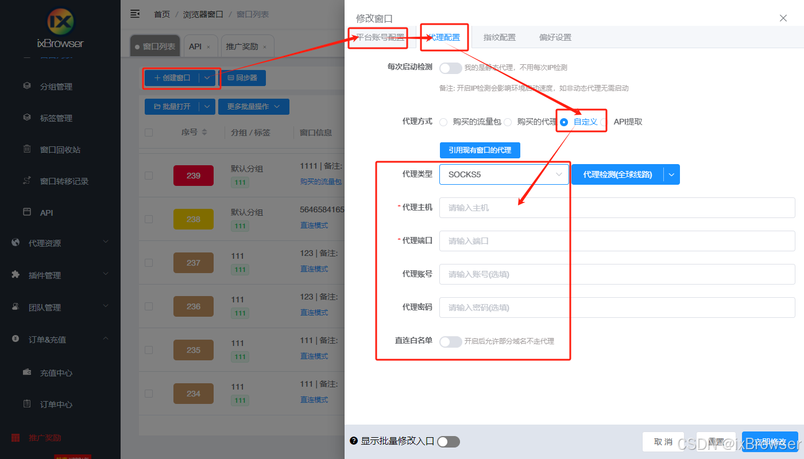Open the 窗口回收站 recycle bin
This screenshot has height=459, width=804.
pos(59,150)
